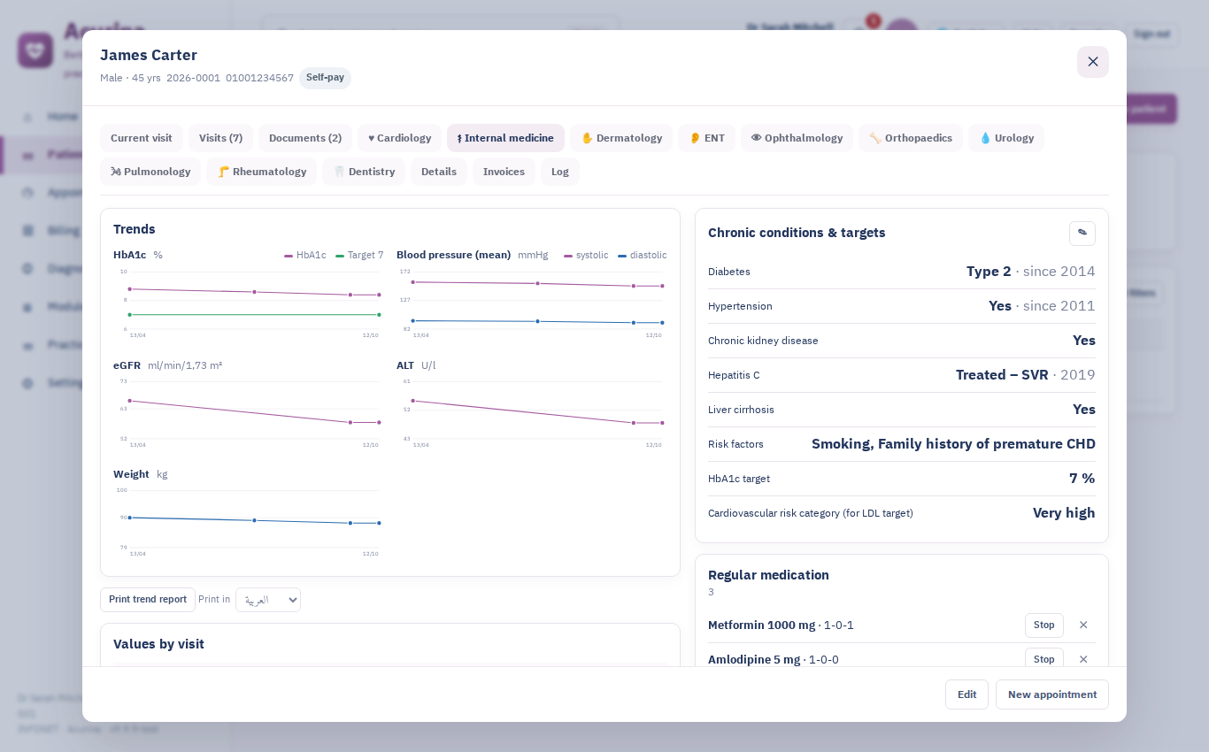This screenshot has height=752, width=1209.
Task: Click the Print trend report button
Action: pyautogui.click(x=148, y=600)
